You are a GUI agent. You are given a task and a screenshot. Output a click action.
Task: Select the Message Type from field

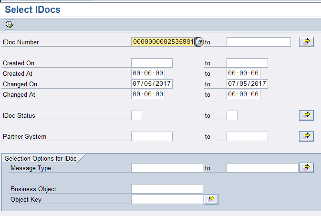(167, 168)
